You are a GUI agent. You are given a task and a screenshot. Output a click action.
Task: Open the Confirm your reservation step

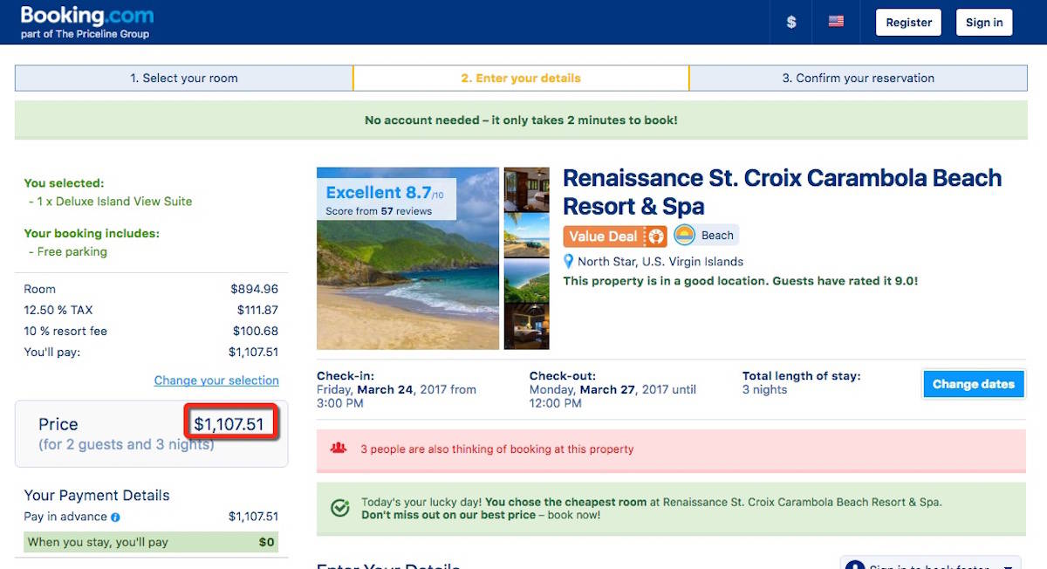click(859, 78)
